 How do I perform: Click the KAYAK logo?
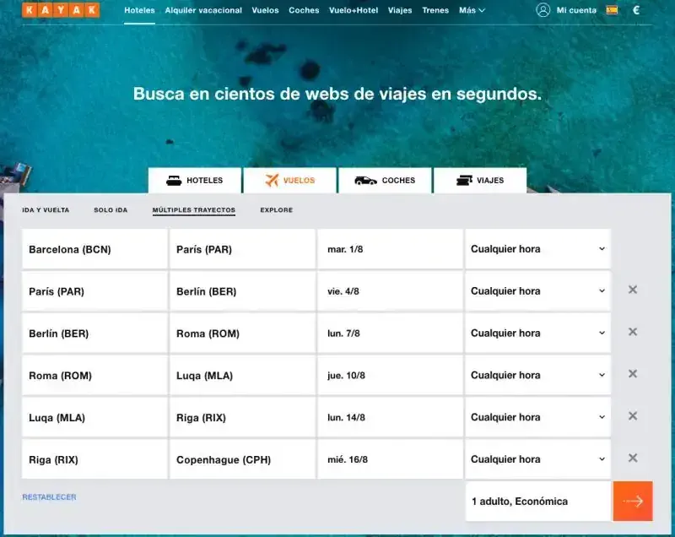tap(61, 10)
